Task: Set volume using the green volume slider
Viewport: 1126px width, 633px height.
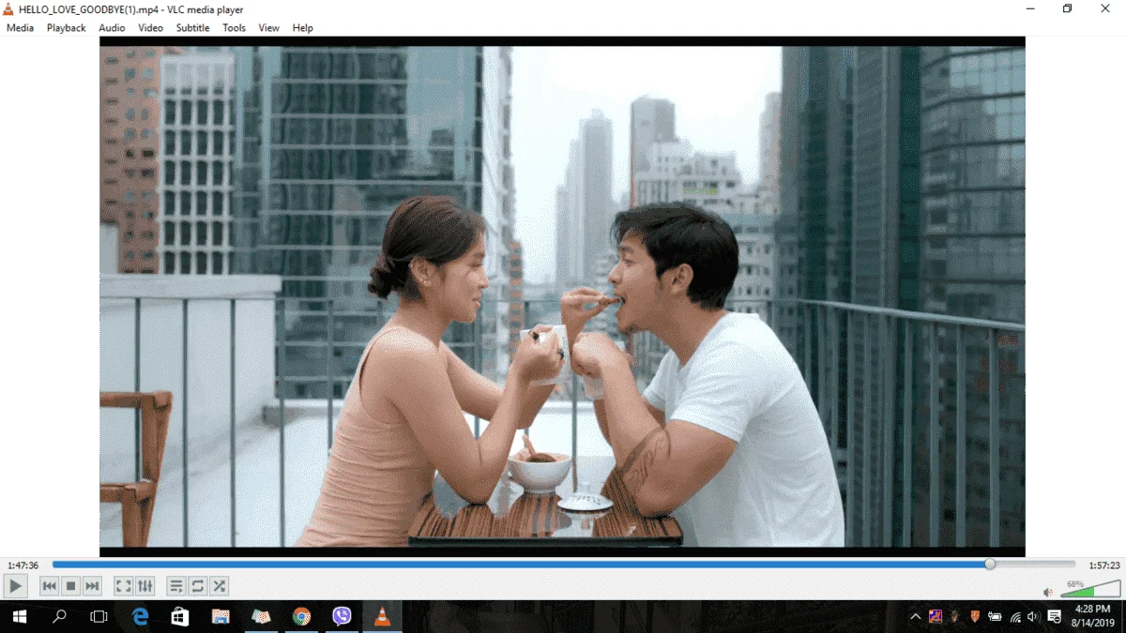Action: coord(1090,590)
